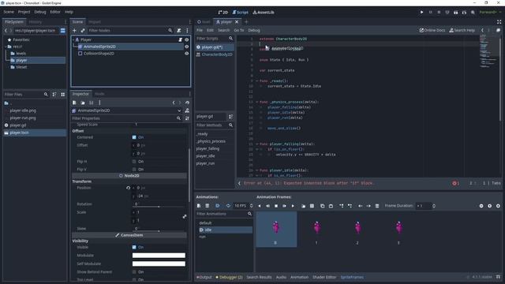Open the Project menu
The image size is (505, 284).
point(24,12)
